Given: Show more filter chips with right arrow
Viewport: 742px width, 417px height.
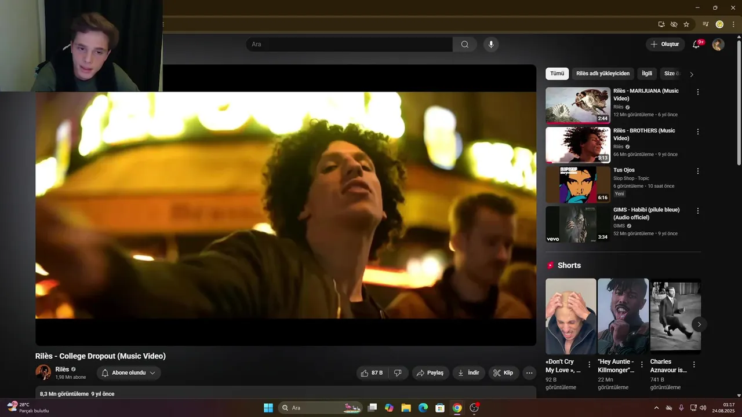Looking at the screenshot, I should pyautogui.click(x=692, y=74).
